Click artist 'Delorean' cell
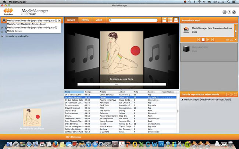Viewport: 239px width, 149px height. pos(104,113)
